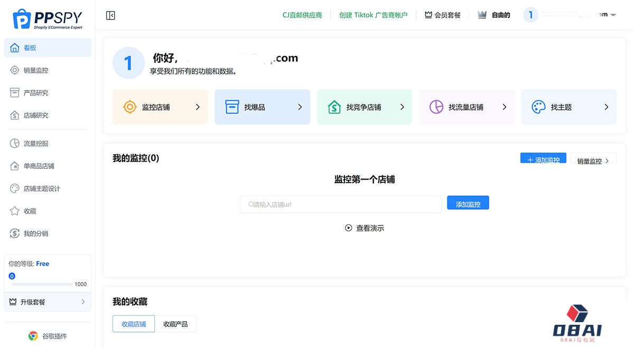Viewport: 634px width, 348px height.
Task: Open the 找主题 shortcut card
Action: (569, 107)
